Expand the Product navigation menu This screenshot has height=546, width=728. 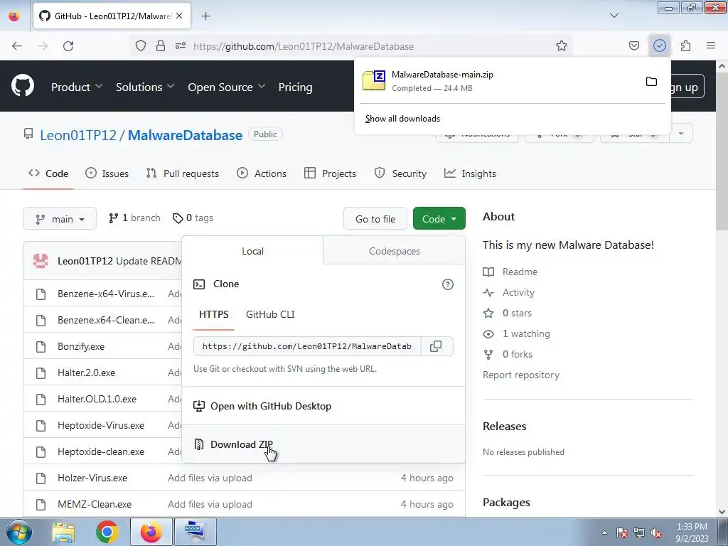click(77, 87)
